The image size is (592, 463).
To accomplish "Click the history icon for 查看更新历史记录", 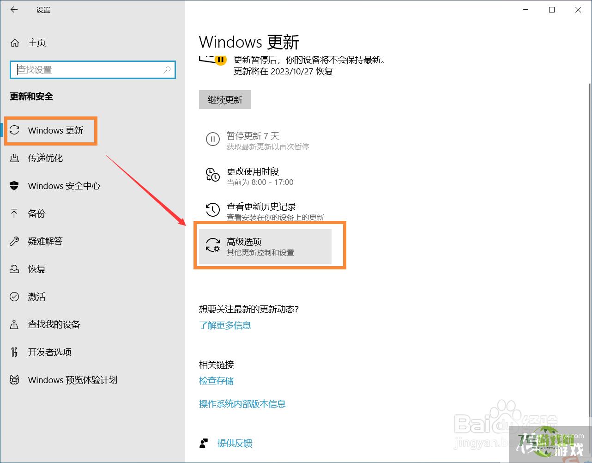I will [212, 210].
